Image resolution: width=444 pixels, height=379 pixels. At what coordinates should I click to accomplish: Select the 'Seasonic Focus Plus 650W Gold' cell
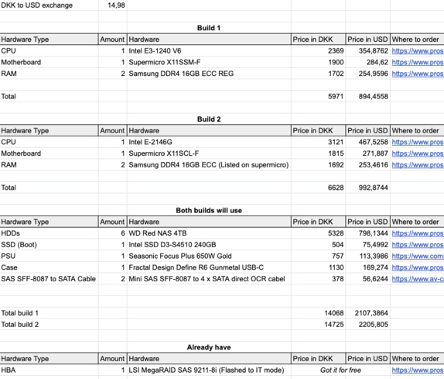[x=209, y=256]
